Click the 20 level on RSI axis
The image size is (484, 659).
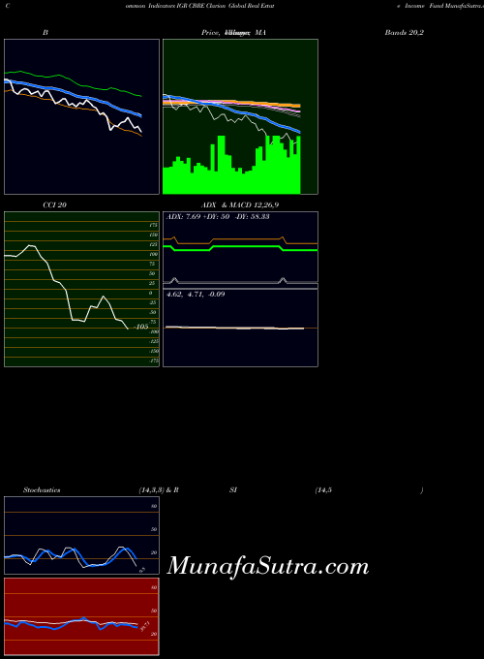pos(154,634)
